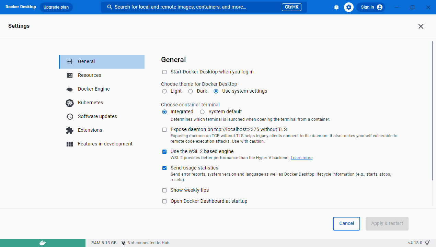This screenshot has width=436, height=247.
Task: Click inside the search bar at the top
Action: pos(203,7)
